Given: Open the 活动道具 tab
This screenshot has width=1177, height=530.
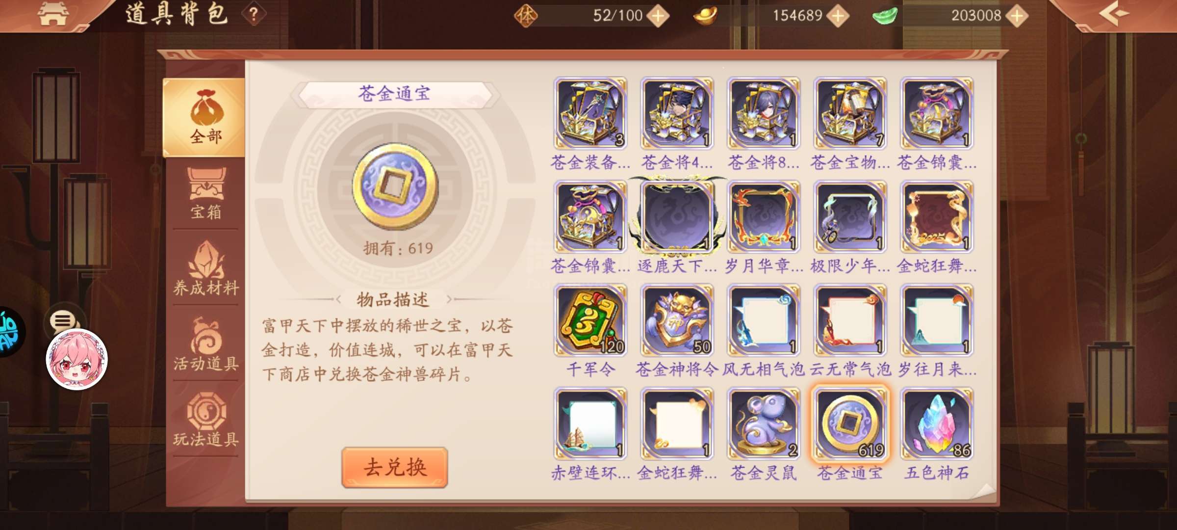Looking at the screenshot, I should [x=206, y=344].
